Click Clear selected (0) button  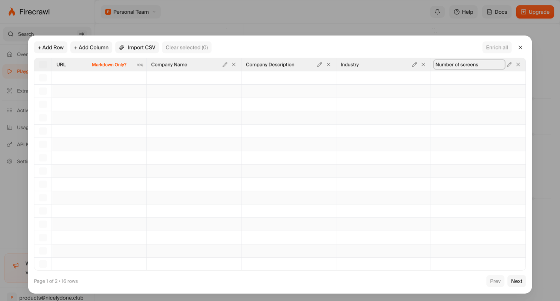pos(187,47)
